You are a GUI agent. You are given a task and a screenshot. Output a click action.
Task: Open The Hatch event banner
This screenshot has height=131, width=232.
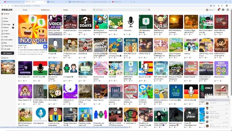[x=8, y=67]
